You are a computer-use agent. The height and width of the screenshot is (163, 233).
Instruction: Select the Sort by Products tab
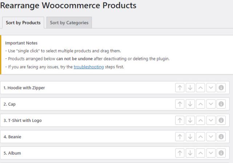tap(23, 23)
